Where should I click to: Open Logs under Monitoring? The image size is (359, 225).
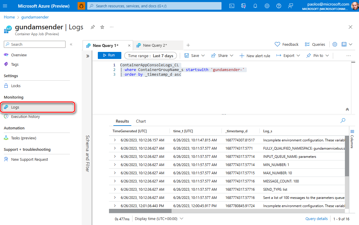tap(38, 107)
